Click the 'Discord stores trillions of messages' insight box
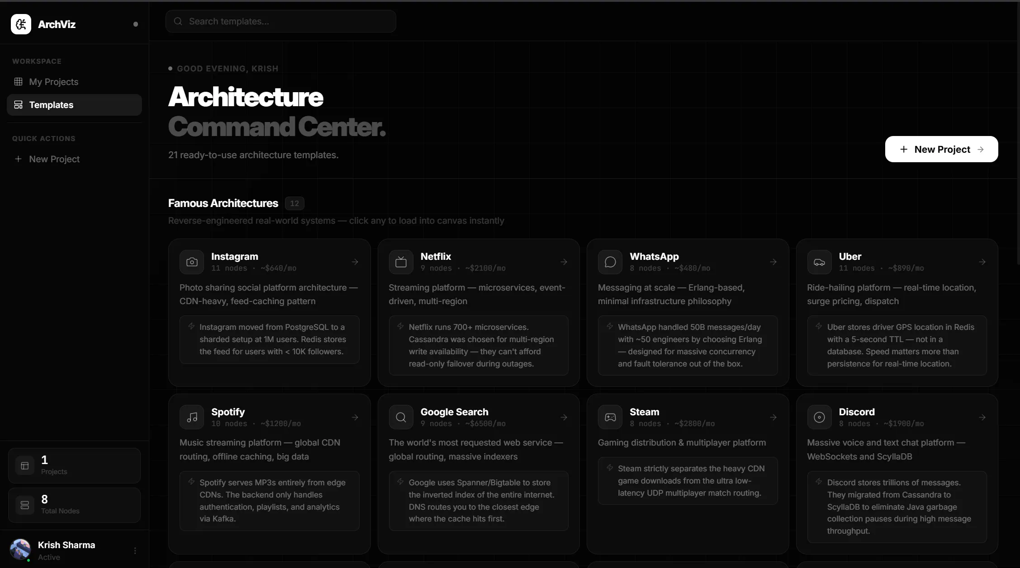1020x568 pixels. (897, 507)
